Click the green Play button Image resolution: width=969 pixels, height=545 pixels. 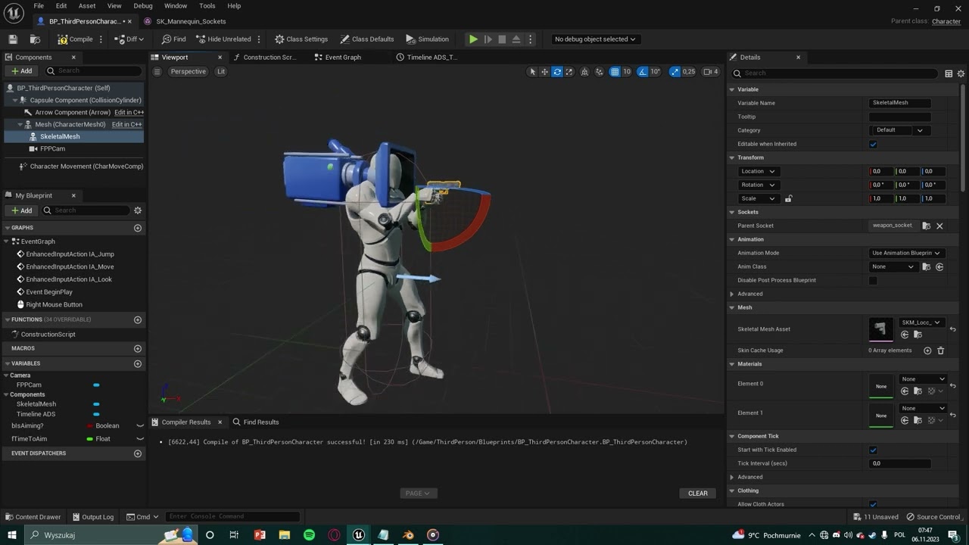pos(473,39)
